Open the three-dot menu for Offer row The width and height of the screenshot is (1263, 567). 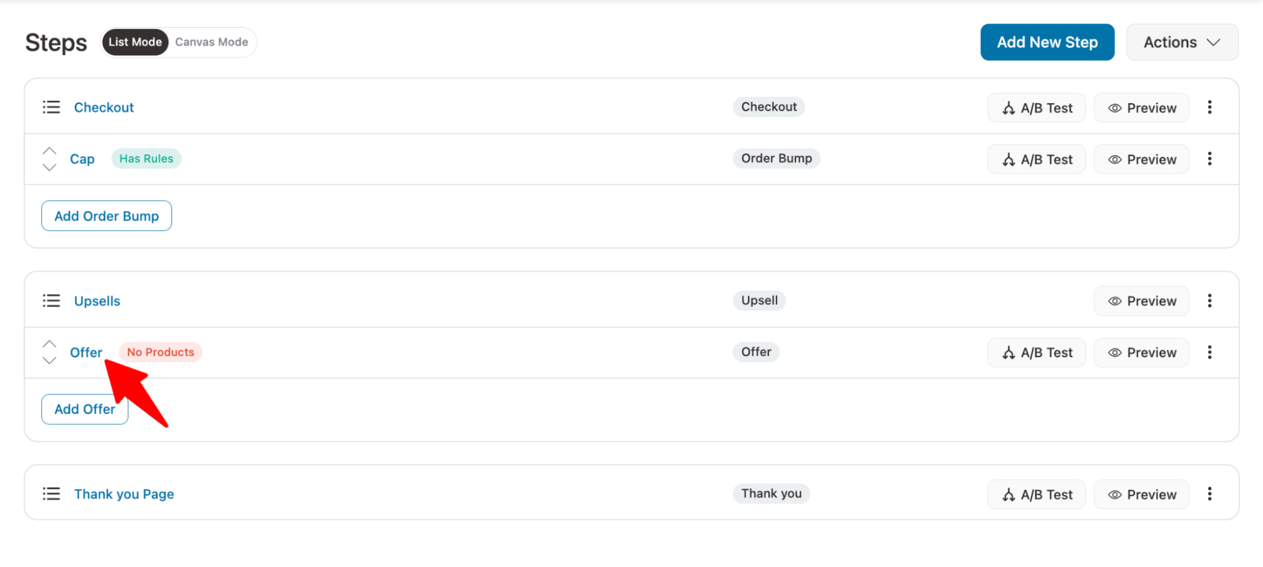click(1209, 352)
